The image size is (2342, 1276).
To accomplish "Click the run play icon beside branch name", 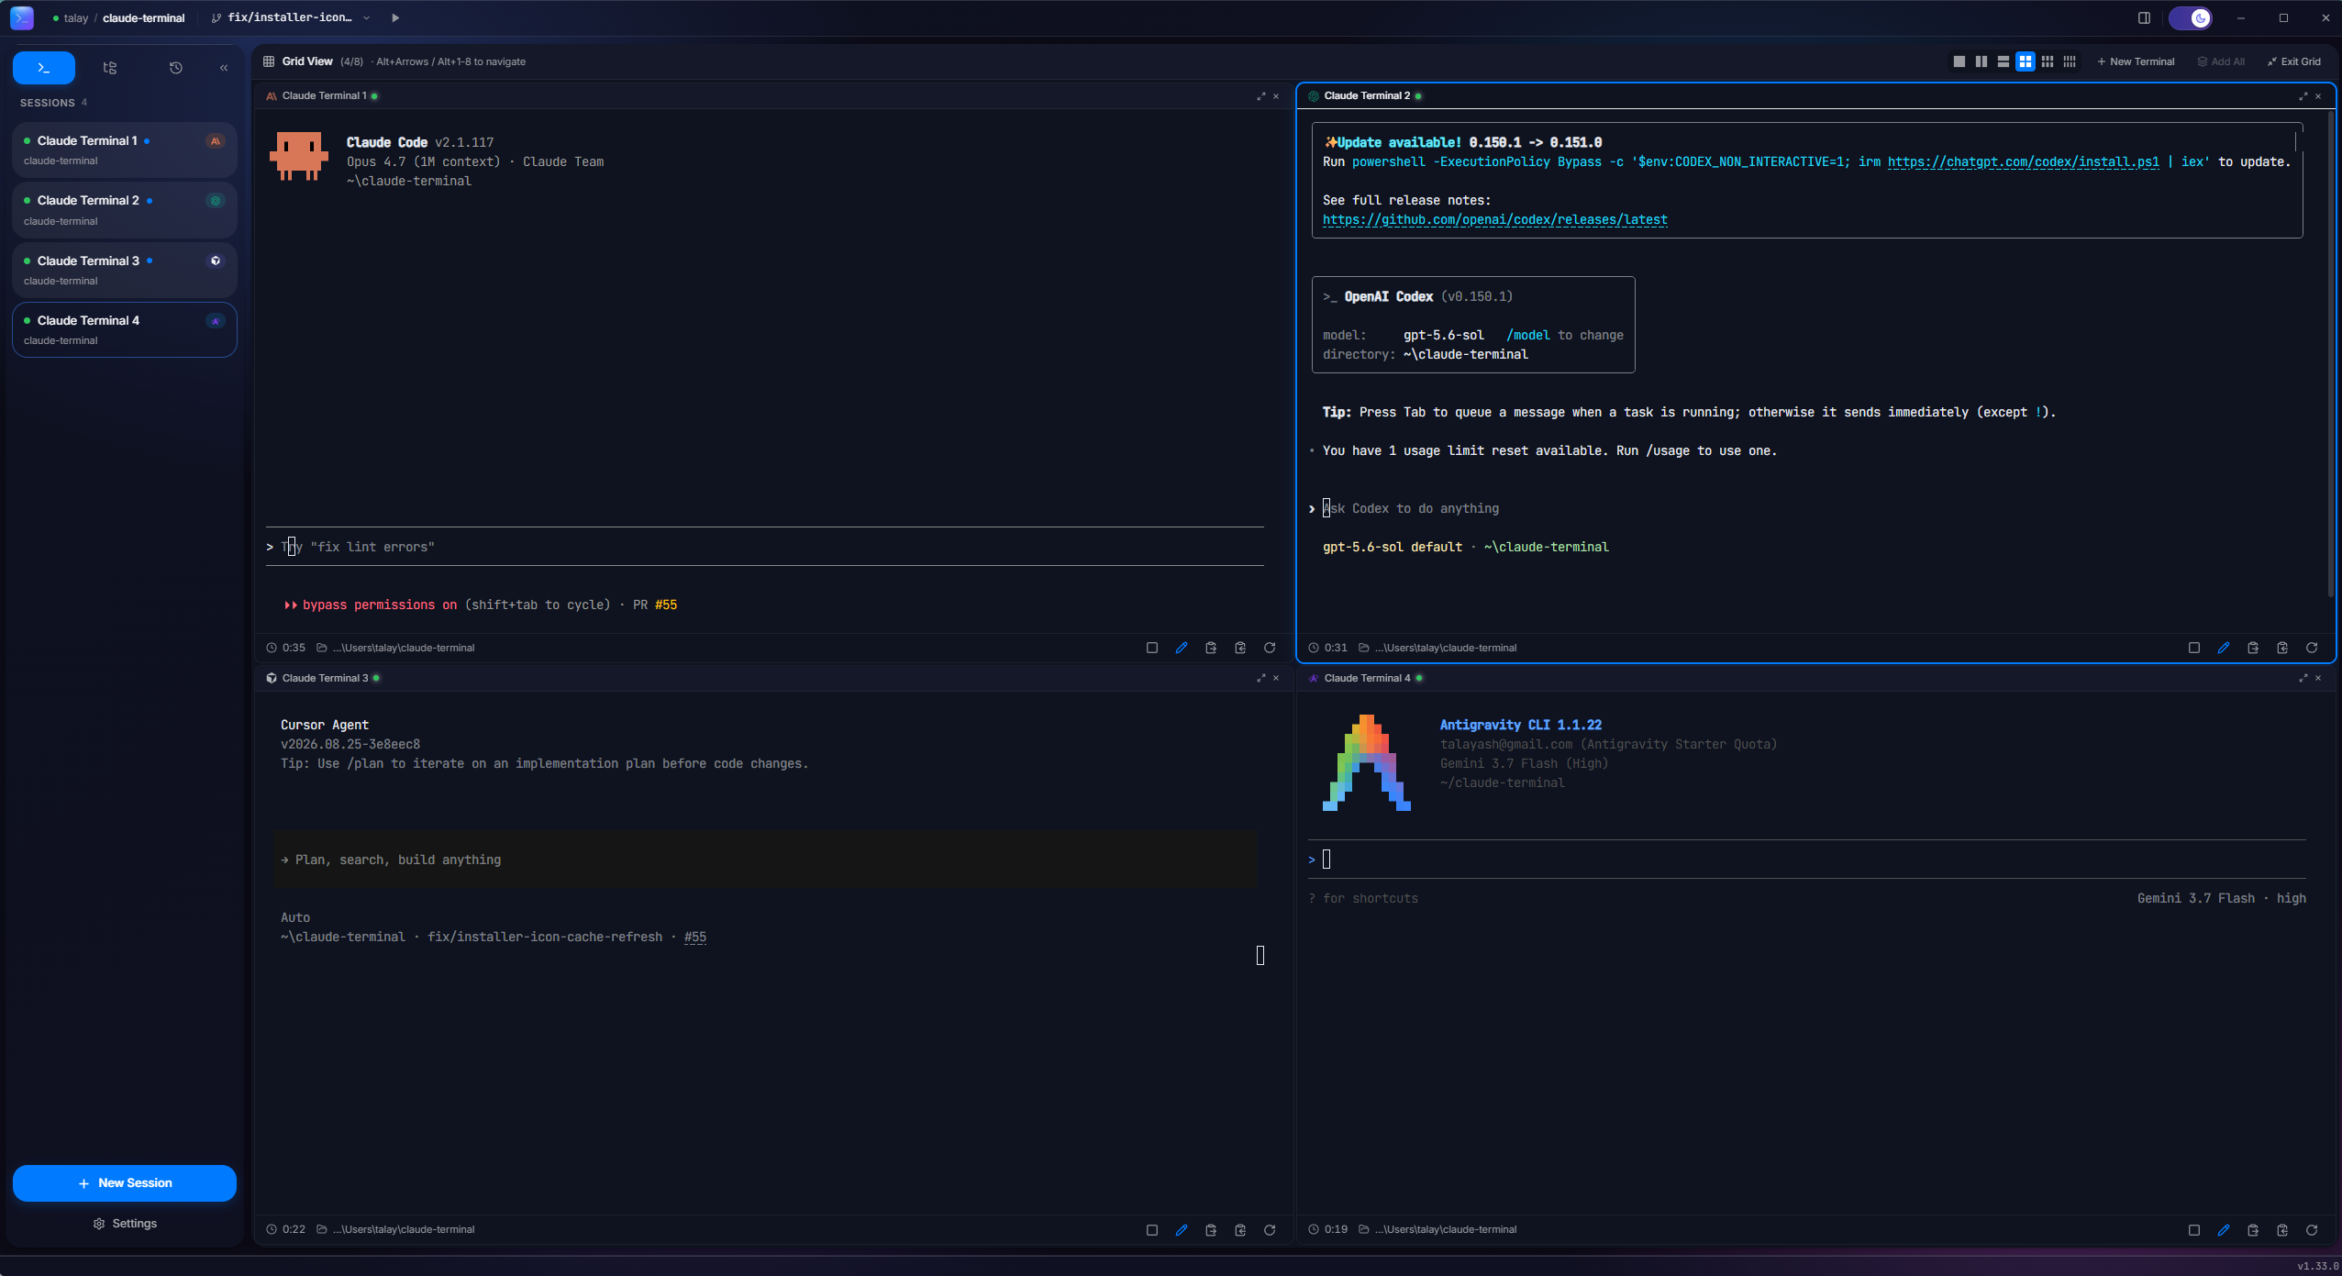I will 395,17.
